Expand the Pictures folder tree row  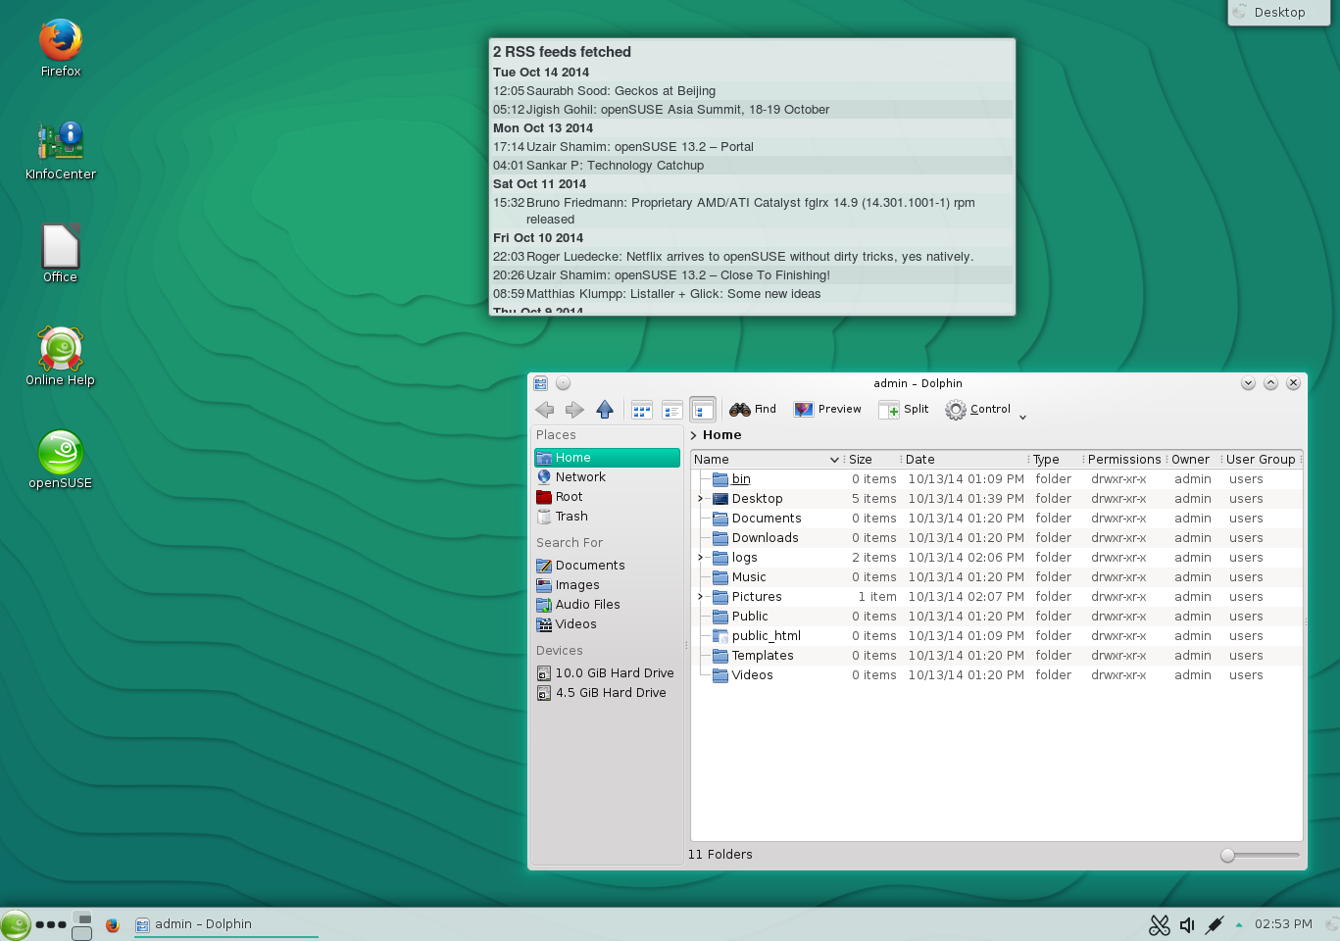[x=700, y=597]
